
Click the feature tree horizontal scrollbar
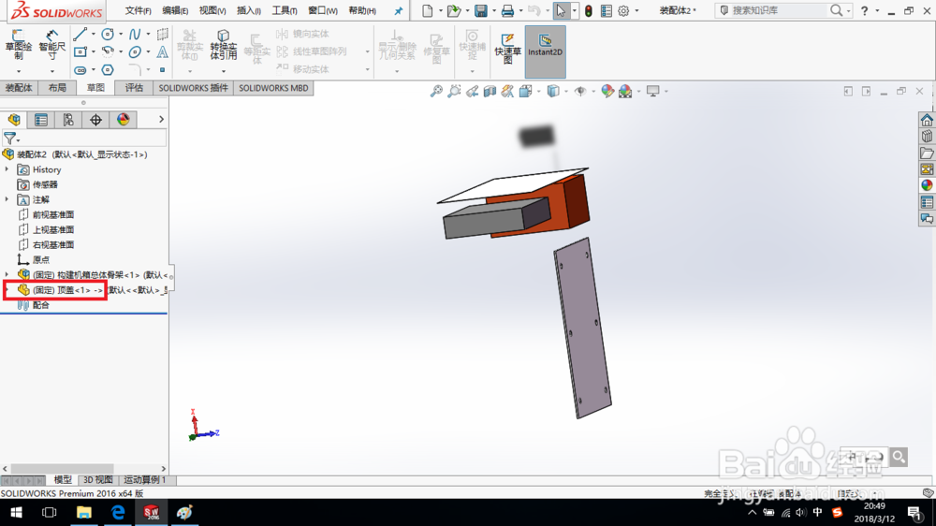(62, 469)
